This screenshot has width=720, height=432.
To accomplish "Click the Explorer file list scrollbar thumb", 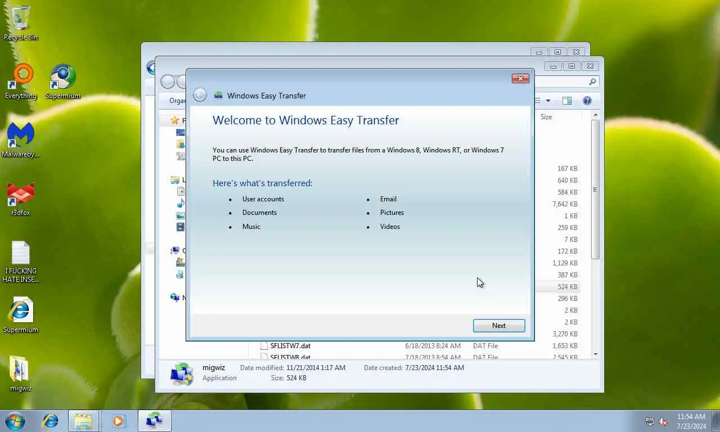I will [x=596, y=189].
